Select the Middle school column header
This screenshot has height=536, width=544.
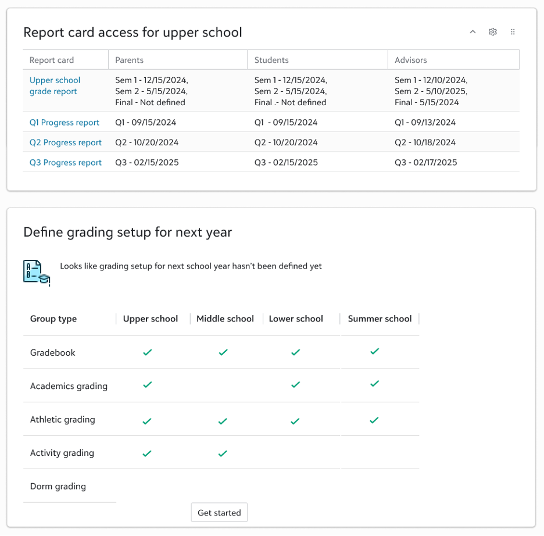coord(225,319)
